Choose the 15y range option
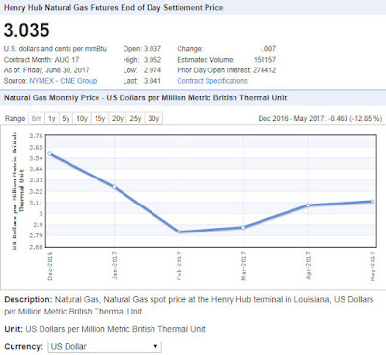 [99, 119]
